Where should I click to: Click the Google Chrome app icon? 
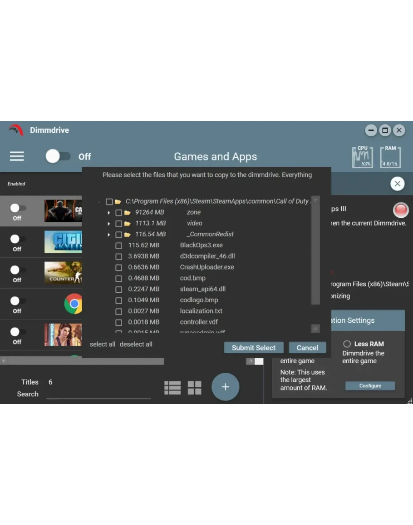[73, 304]
